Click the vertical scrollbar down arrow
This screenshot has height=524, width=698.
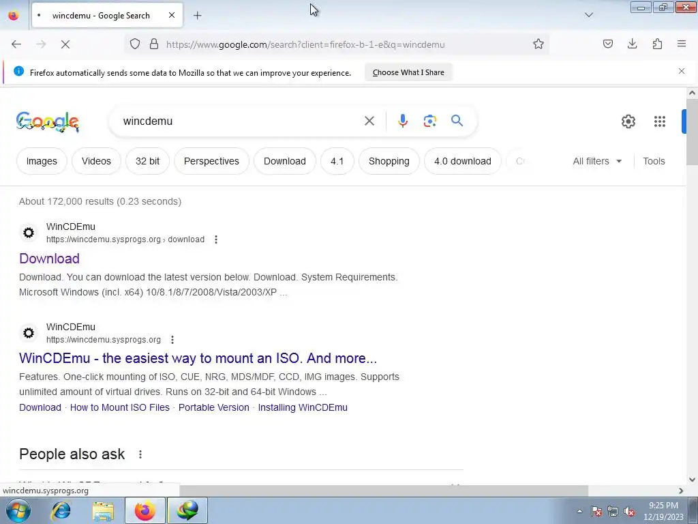[692, 480]
